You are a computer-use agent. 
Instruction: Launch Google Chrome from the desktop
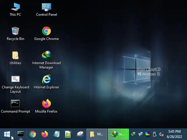pos(46,34)
